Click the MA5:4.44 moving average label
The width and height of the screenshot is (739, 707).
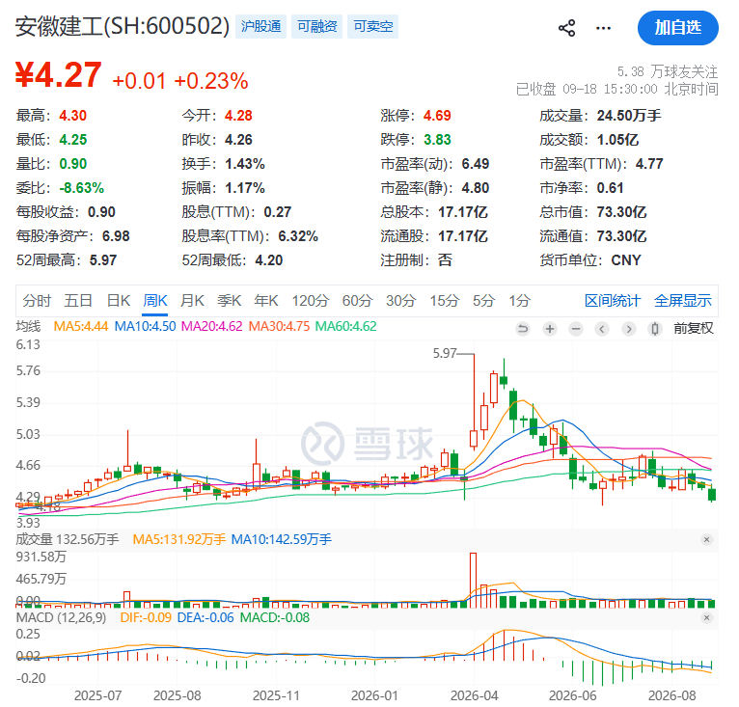pyautogui.click(x=81, y=327)
